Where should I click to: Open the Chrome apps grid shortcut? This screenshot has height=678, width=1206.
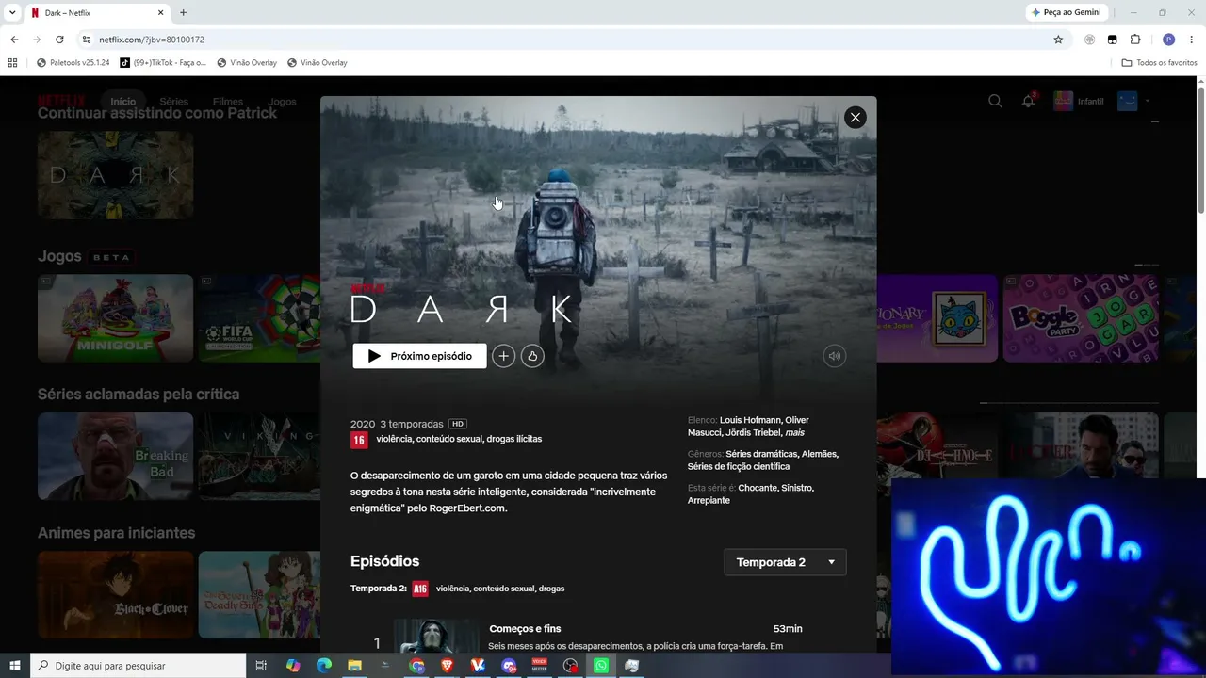coord(12,63)
